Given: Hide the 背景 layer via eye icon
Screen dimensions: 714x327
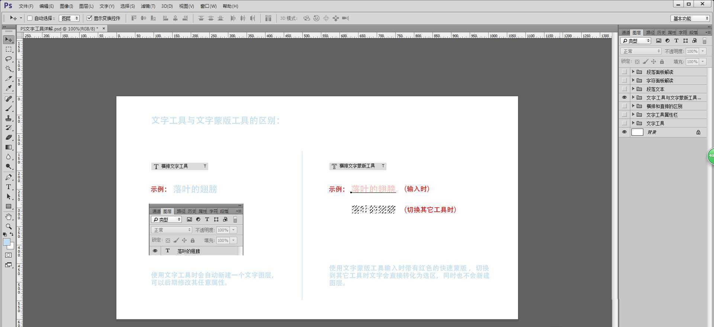Looking at the screenshot, I should [624, 132].
